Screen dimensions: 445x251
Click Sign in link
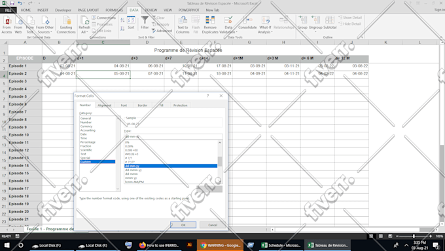(x=440, y=10)
